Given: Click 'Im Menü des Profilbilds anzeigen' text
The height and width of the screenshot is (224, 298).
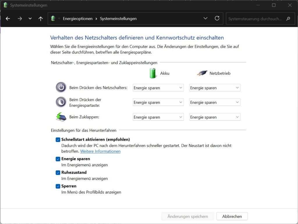Looking at the screenshot, I should coord(91,192).
